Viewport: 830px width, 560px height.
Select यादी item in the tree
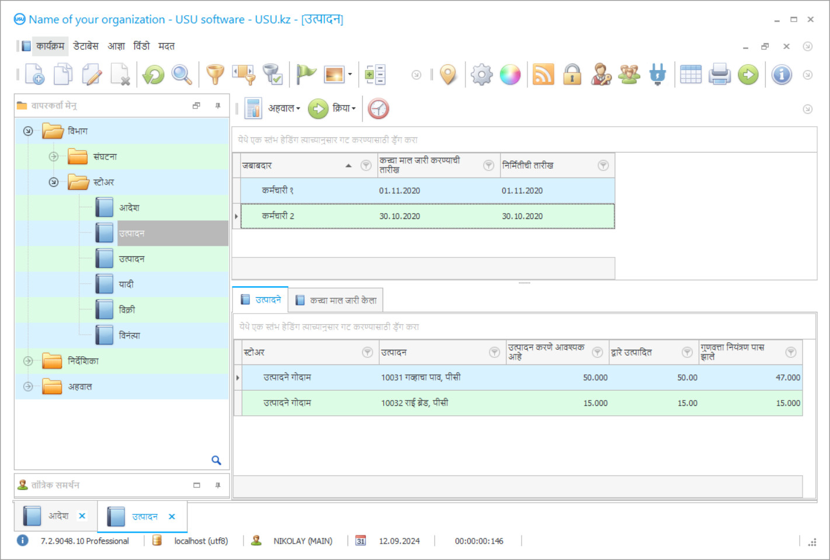pos(126,284)
